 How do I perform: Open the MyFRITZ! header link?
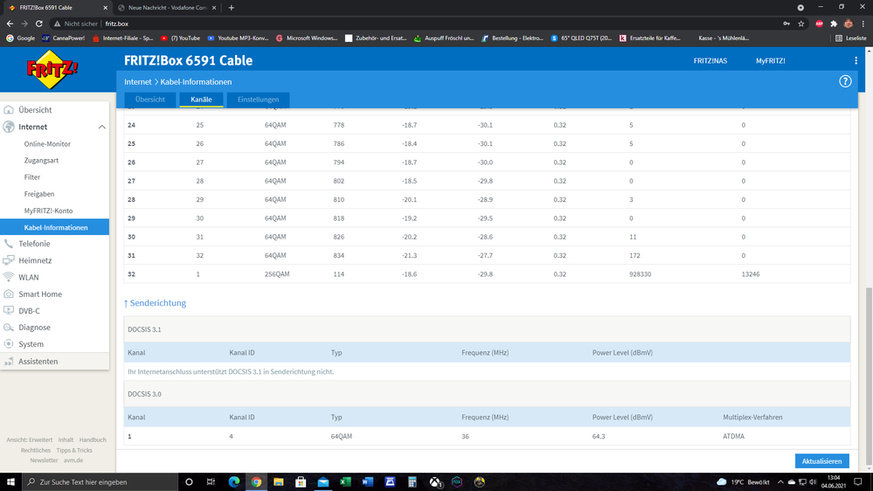pyautogui.click(x=770, y=60)
